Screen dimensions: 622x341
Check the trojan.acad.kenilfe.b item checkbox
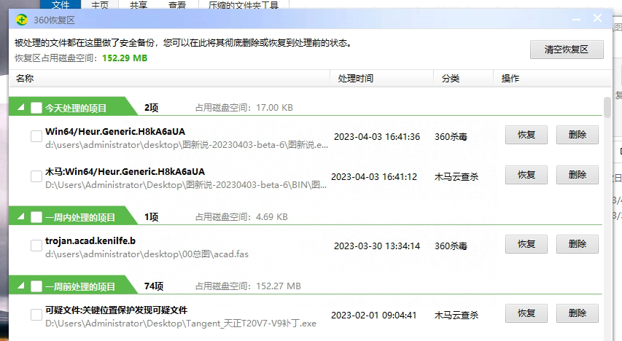point(36,246)
